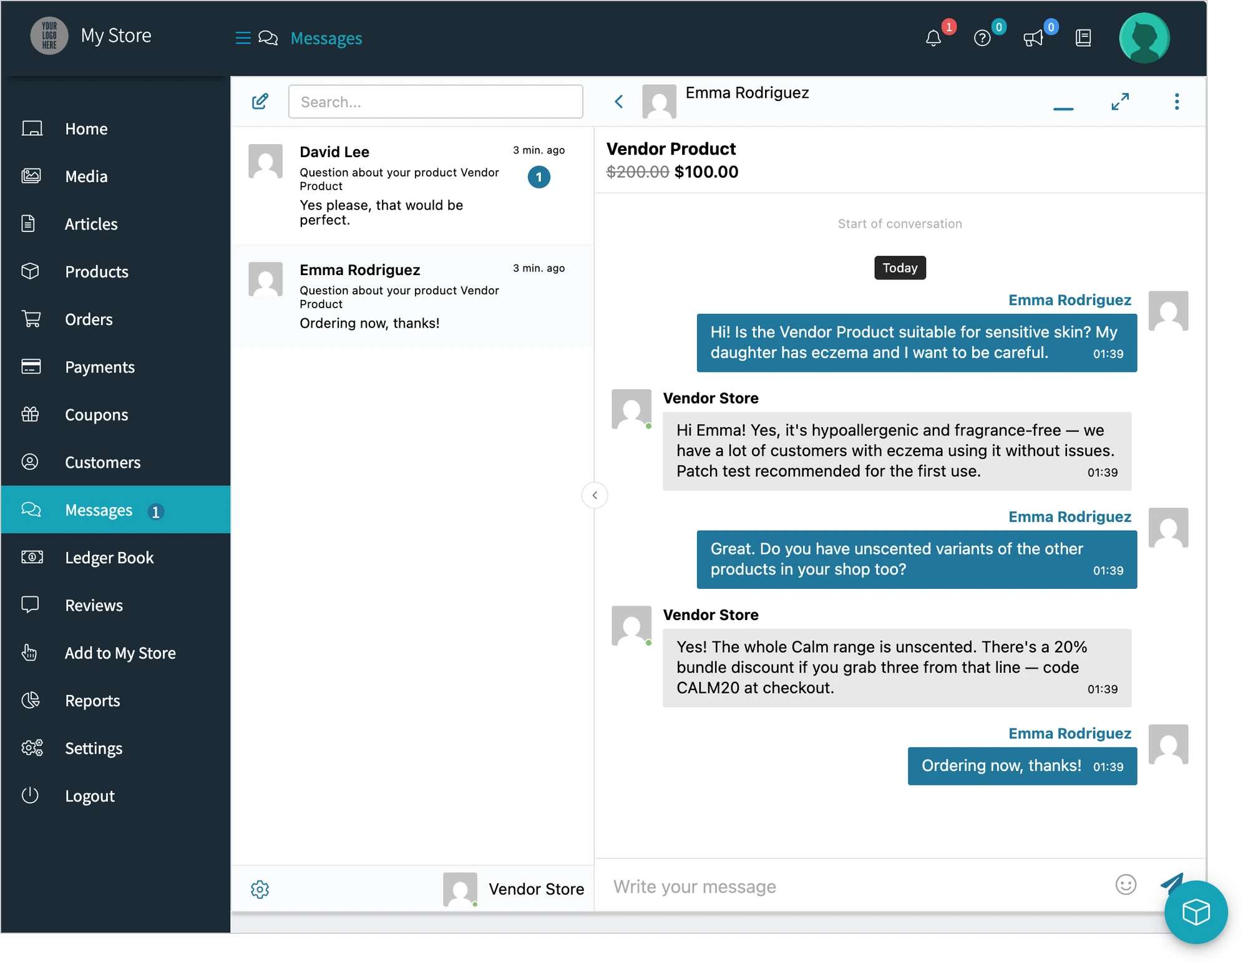Click the CALM20 discount message bubble

[897, 667]
